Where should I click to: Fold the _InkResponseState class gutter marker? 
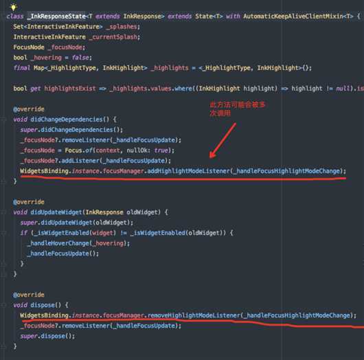click(2, 16)
